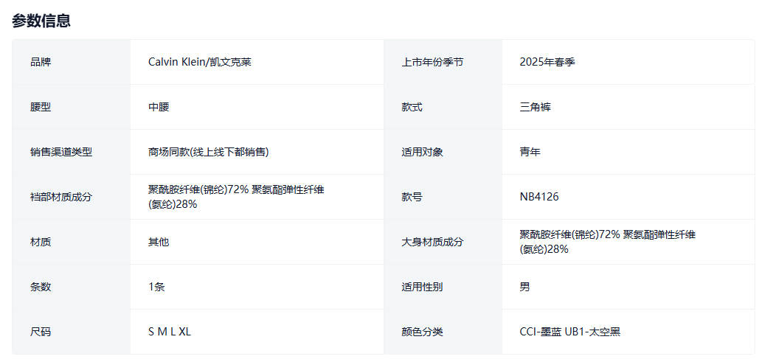Click the 条数 label cell
The height and width of the screenshot is (359, 762).
41,287
